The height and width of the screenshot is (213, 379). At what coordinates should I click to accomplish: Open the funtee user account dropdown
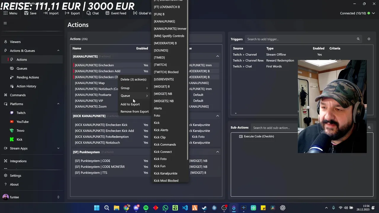click(x=58, y=197)
